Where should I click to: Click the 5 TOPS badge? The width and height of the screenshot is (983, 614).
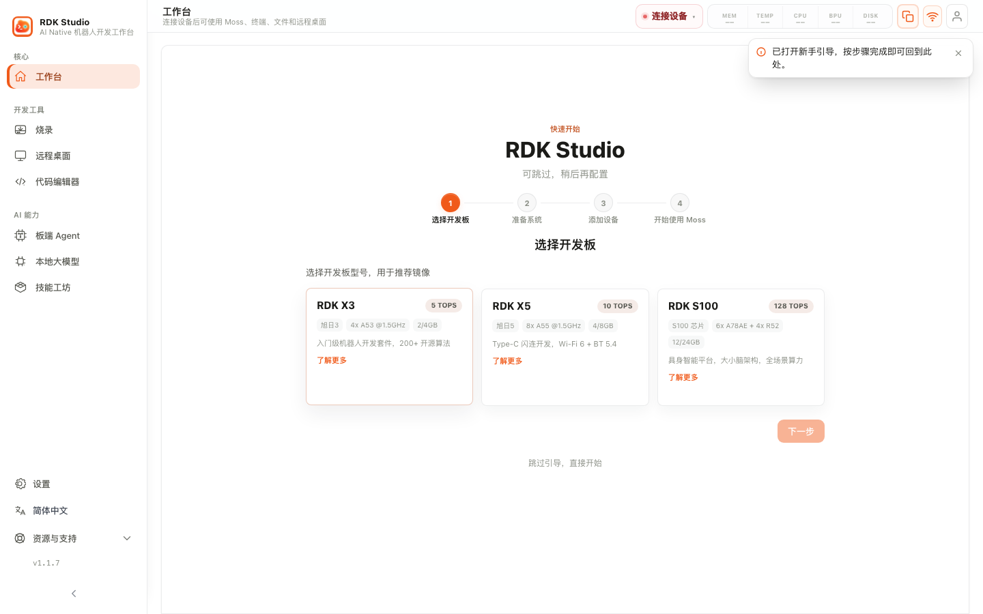(444, 306)
